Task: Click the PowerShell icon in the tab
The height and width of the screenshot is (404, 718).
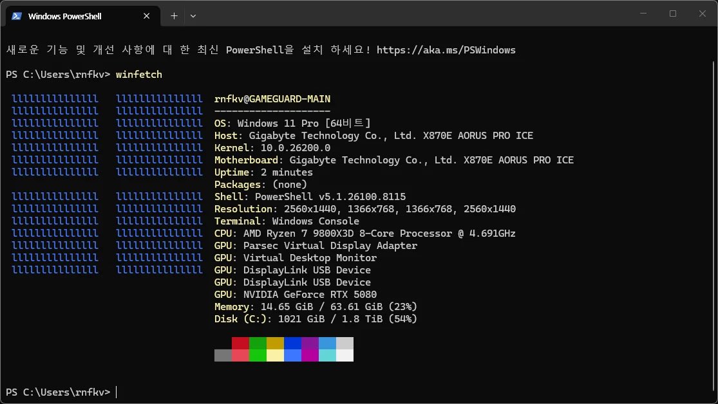Action: [x=17, y=16]
